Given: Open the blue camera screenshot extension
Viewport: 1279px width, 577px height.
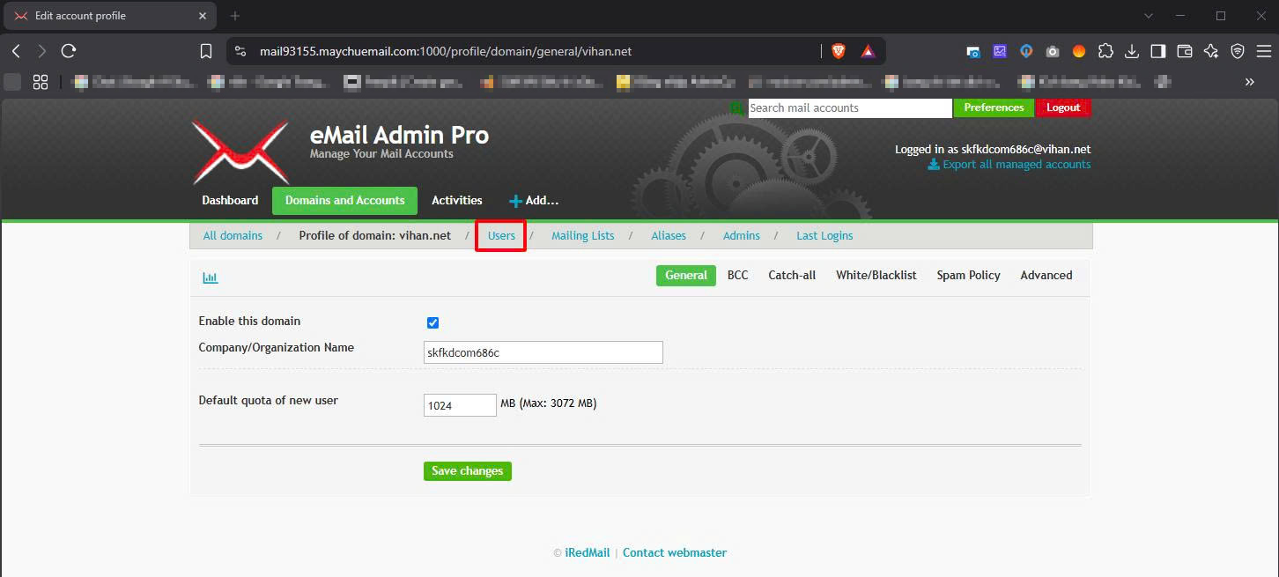Looking at the screenshot, I should [x=973, y=51].
